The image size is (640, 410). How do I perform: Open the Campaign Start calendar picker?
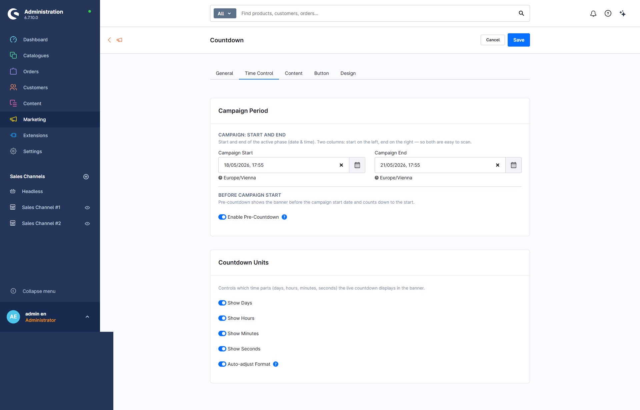357,165
